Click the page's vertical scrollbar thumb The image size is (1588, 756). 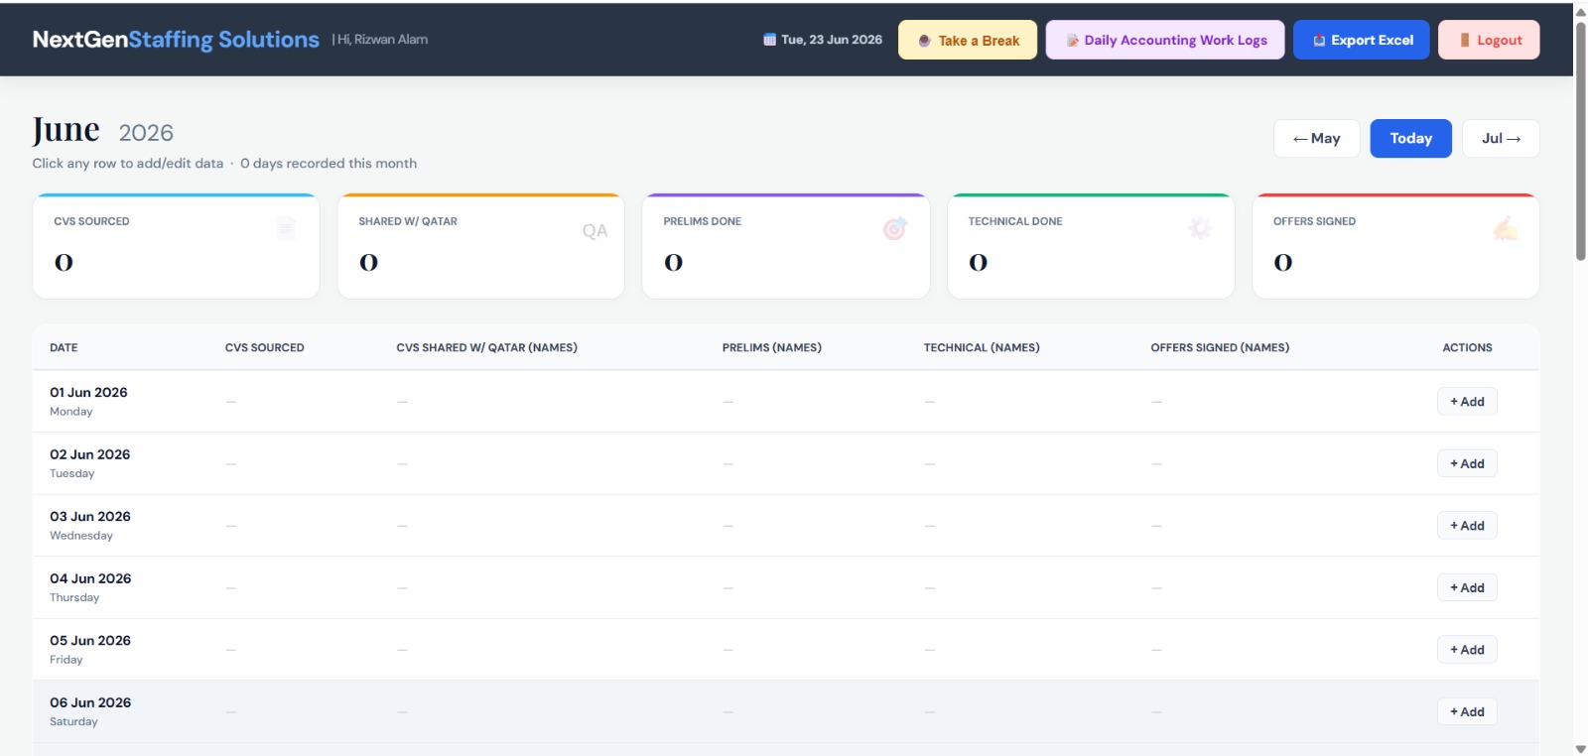click(x=1580, y=140)
